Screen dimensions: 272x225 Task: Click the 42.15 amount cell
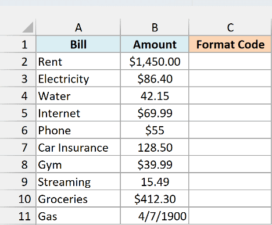[x=155, y=95]
